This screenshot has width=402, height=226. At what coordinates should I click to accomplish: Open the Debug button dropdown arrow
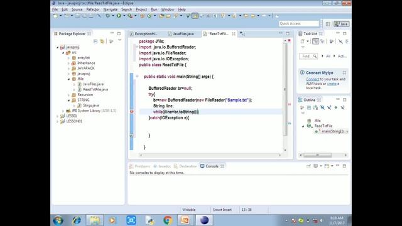pos(113,16)
